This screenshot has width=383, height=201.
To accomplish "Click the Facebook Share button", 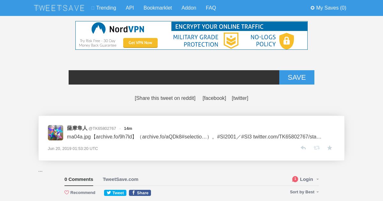I will tap(140, 193).
